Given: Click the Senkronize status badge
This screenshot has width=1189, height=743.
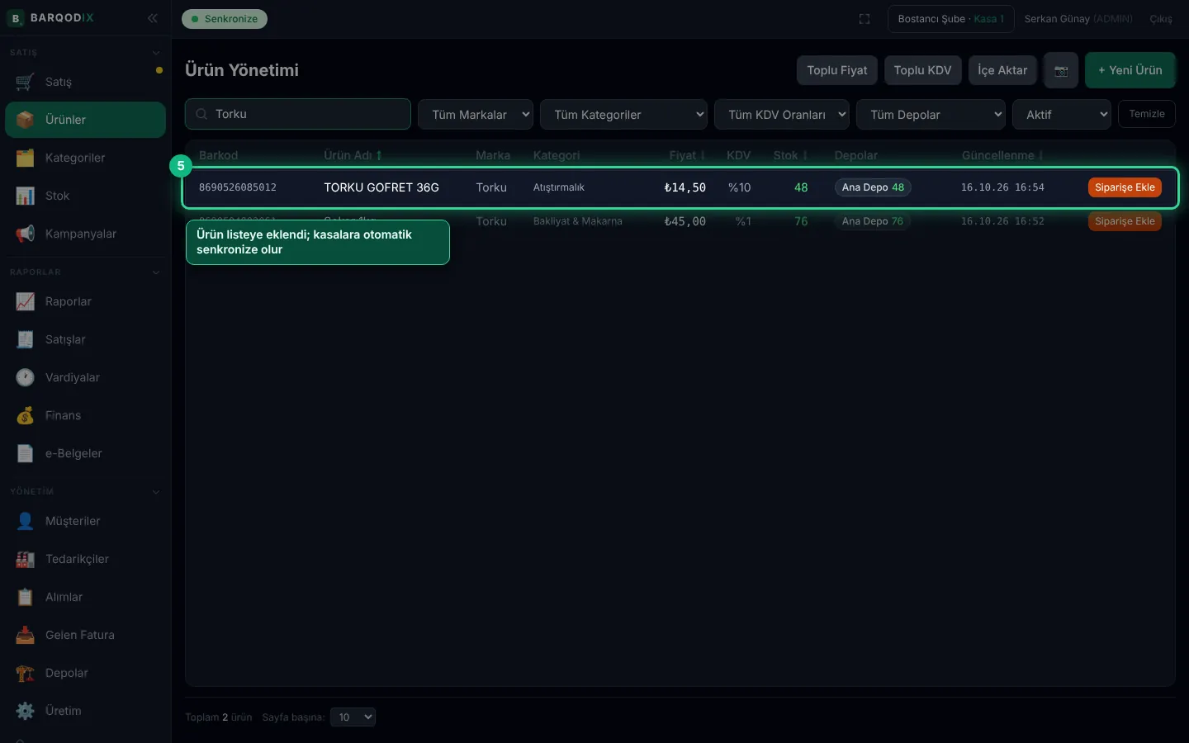Looking at the screenshot, I should pyautogui.click(x=225, y=19).
